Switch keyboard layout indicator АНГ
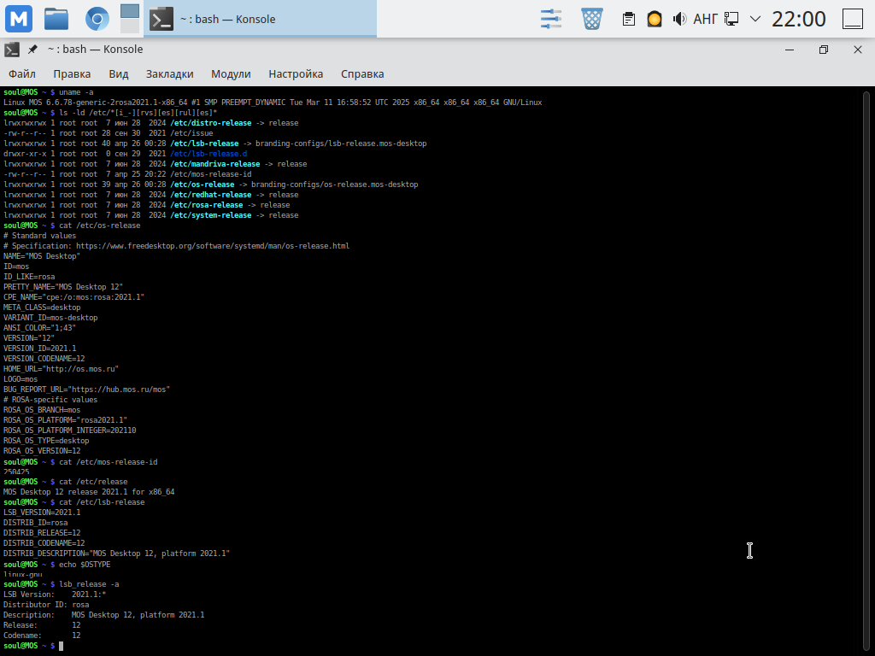This screenshot has width=875, height=656. pyautogui.click(x=705, y=19)
